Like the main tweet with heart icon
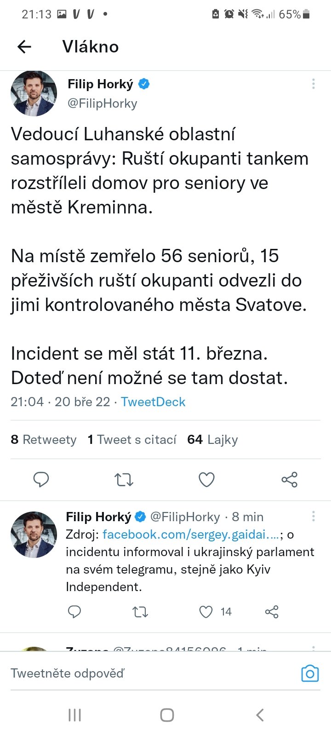Screen dimensions: 331x736 click(206, 480)
